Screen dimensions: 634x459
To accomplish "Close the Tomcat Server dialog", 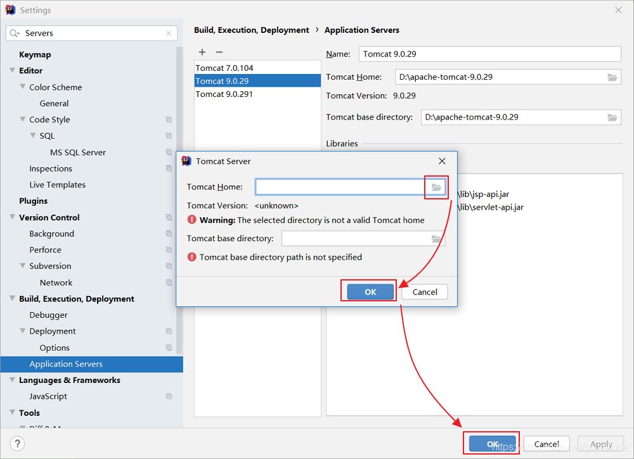I will pos(442,161).
